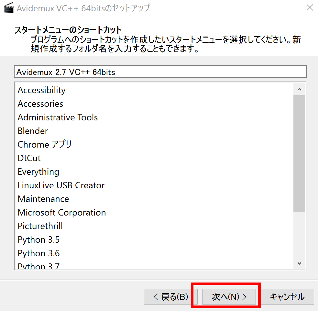This screenshot has width=318, height=311.
Task: Cancel setup with キャンセル button
Action: (x=287, y=297)
